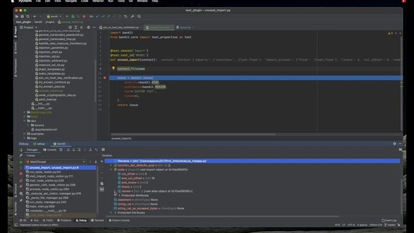
Task: Open the Code menu
Action: click(85, 1)
